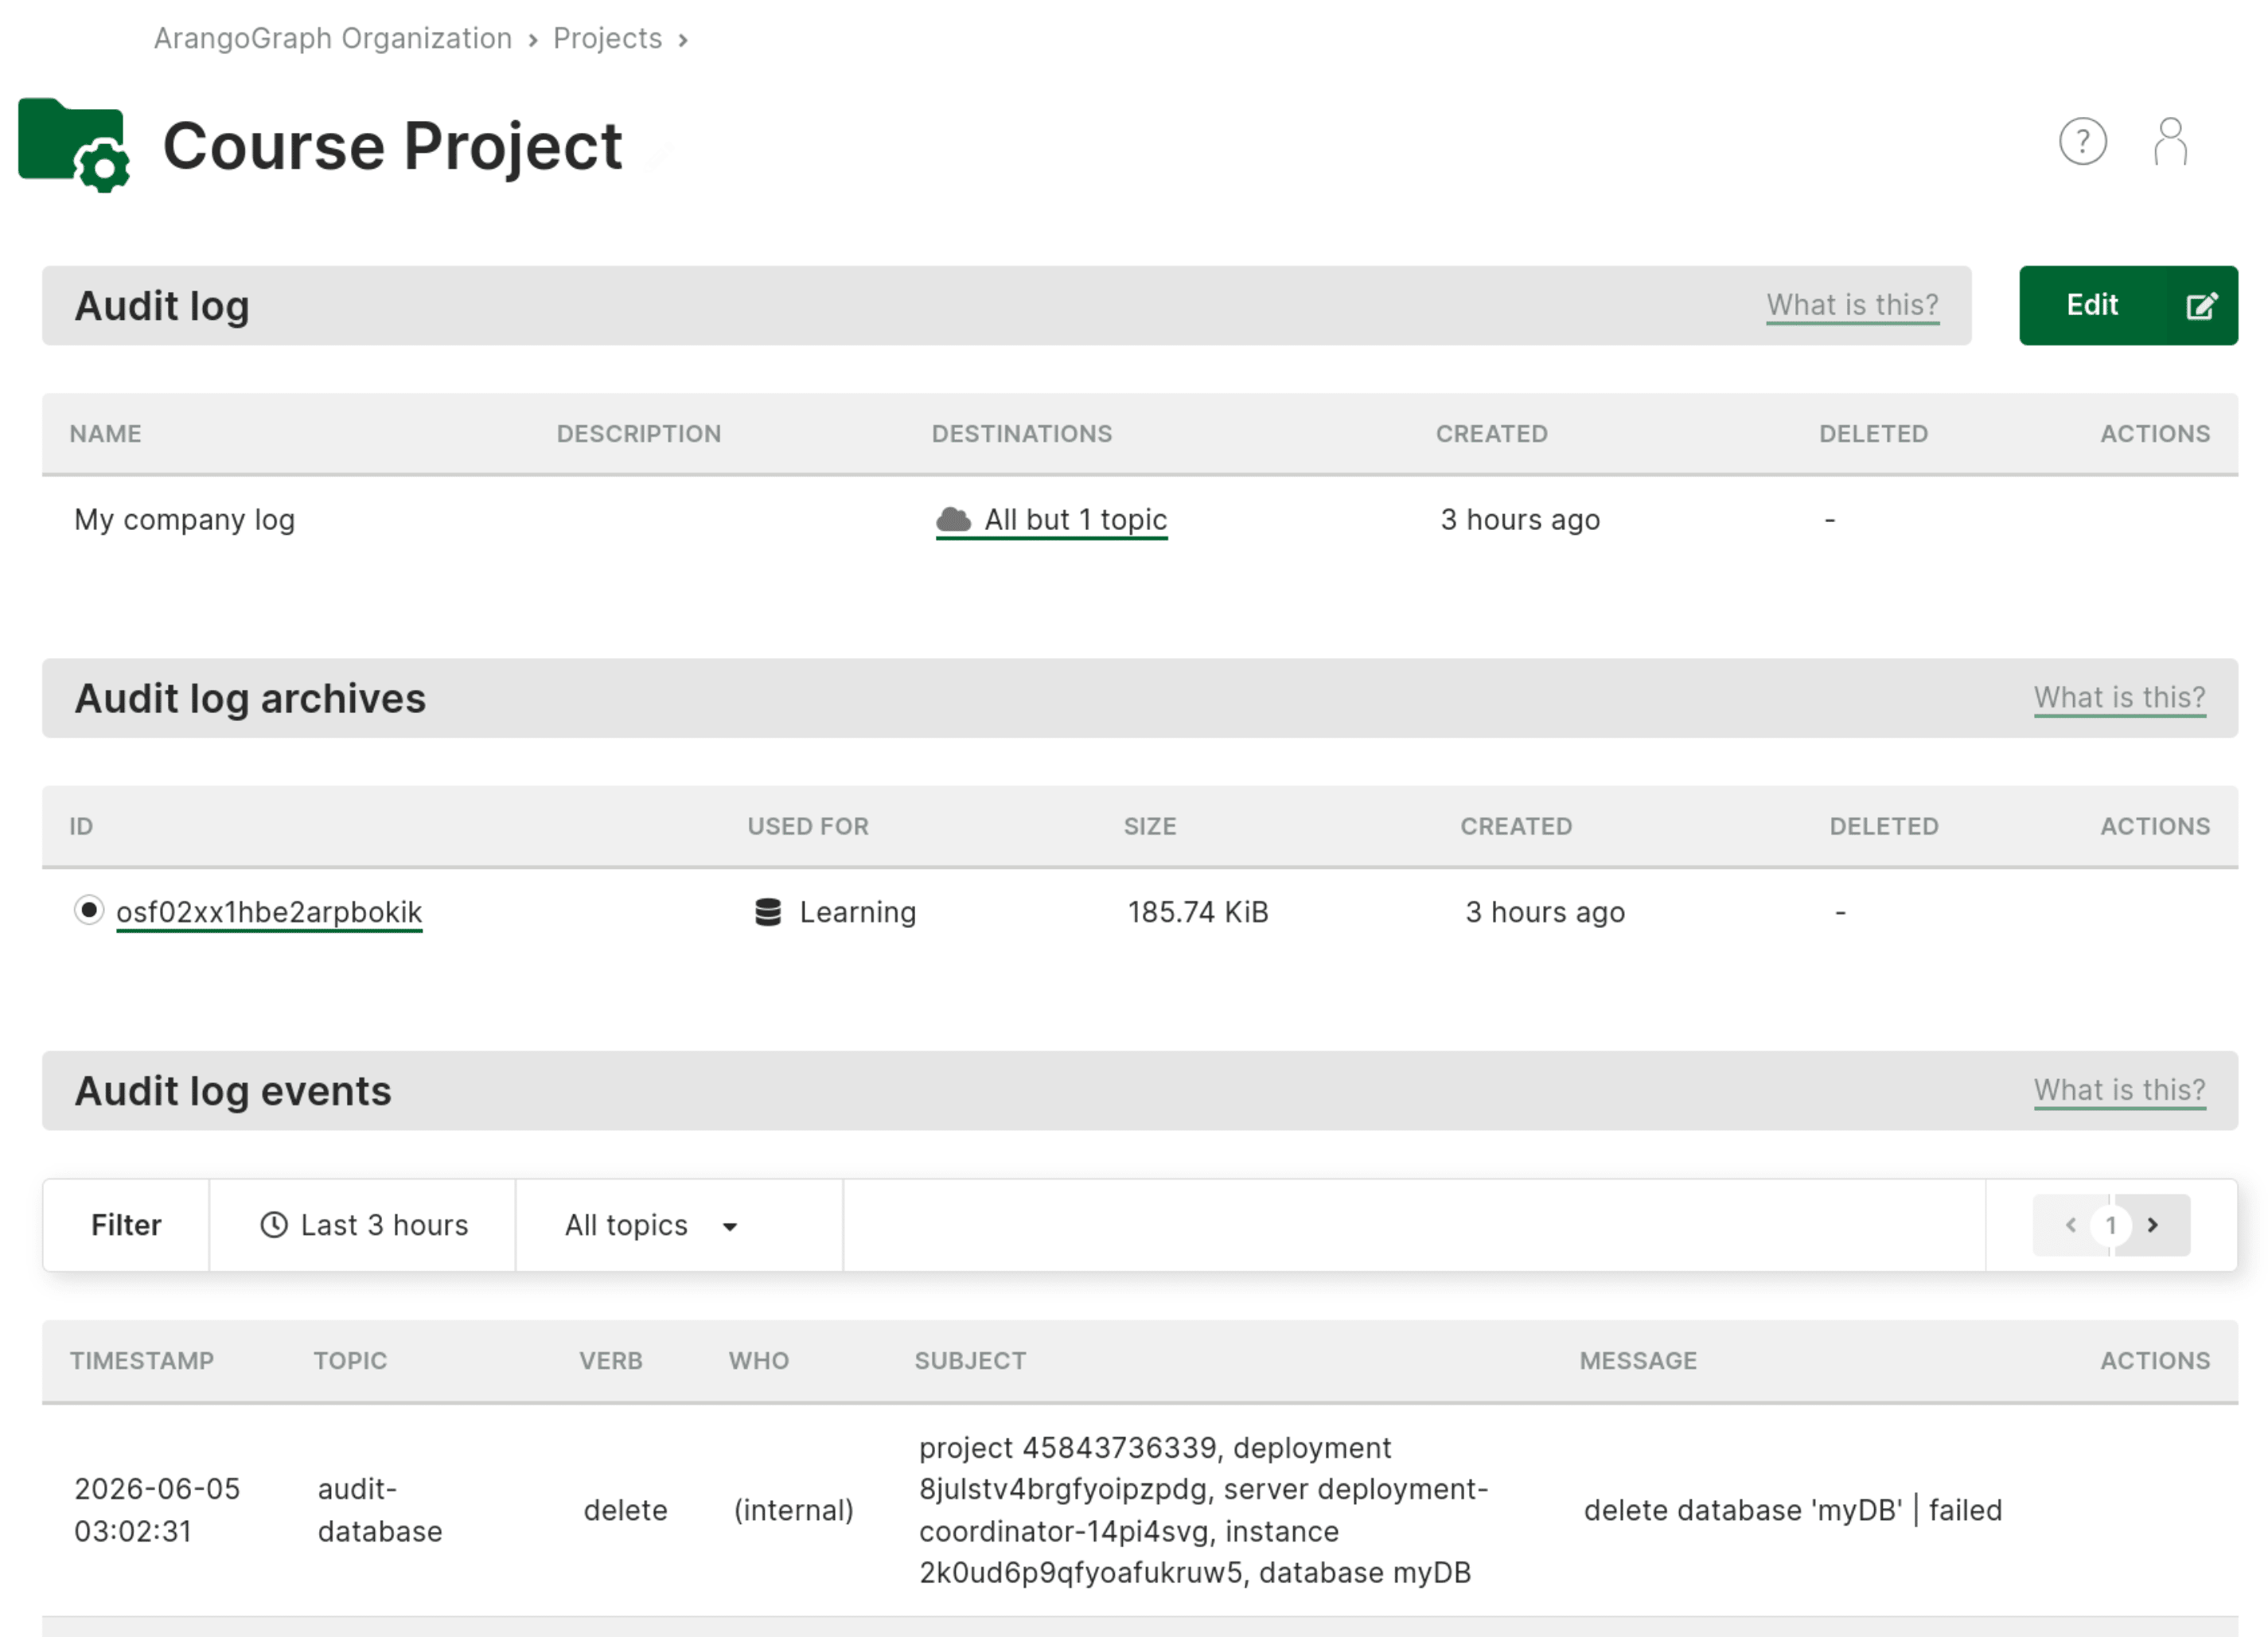Go to previous page arrow
The height and width of the screenshot is (1637, 2268).
(x=2071, y=1225)
